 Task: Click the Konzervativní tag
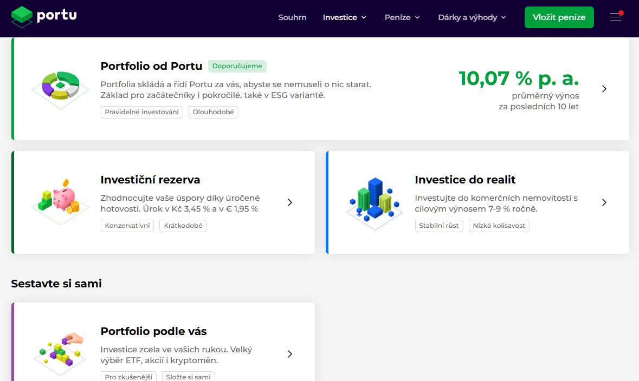(x=127, y=226)
